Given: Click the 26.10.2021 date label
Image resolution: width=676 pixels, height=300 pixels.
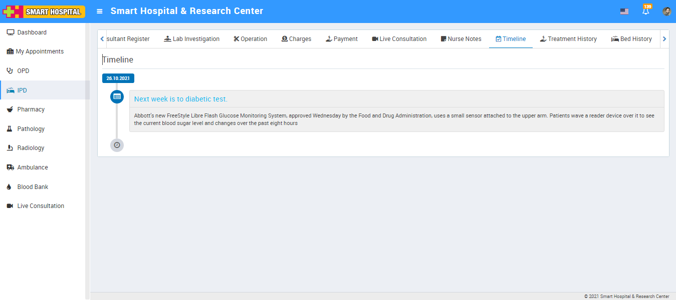Looking at the screenshot, I should [x=118, y=78].
